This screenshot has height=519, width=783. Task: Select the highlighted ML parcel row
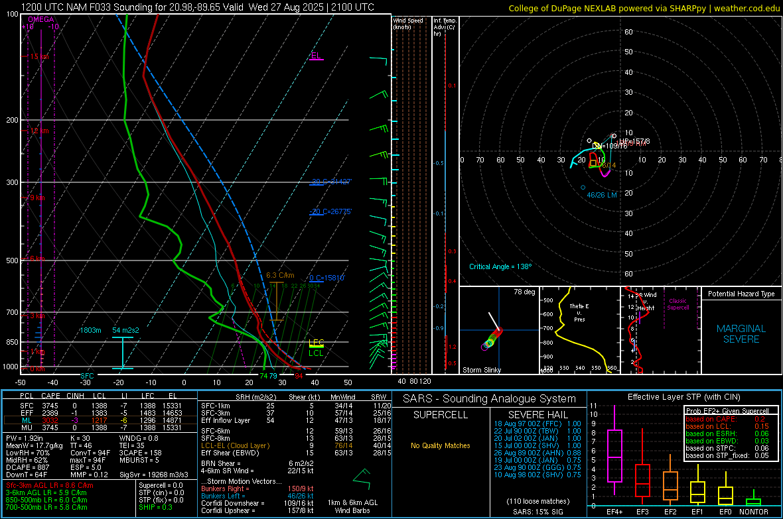(100, 420)
